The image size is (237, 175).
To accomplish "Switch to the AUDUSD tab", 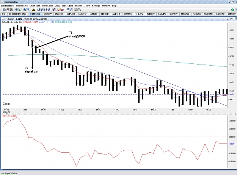I will (x=185, y=14).
